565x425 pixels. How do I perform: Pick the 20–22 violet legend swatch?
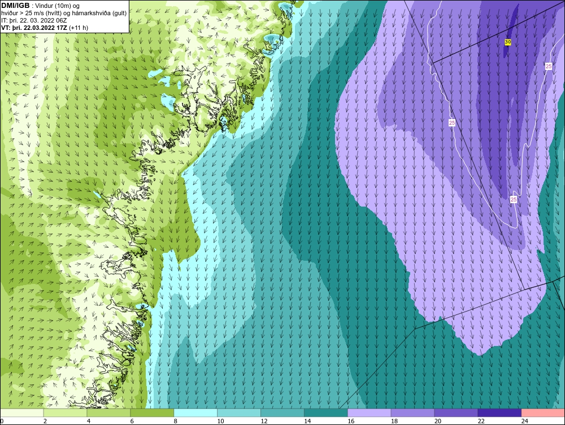(x=456, y=413)
